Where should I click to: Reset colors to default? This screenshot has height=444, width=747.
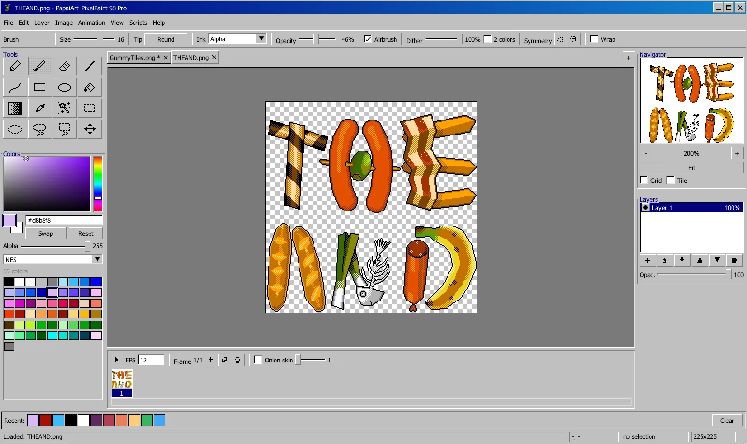[86, 233]
